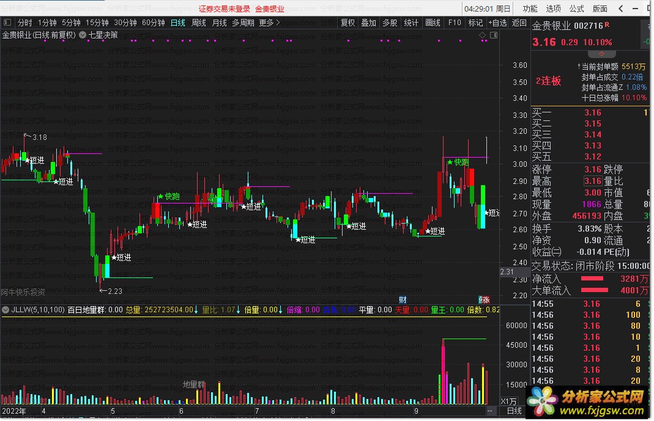Switch chart to 1分钟 period
The width and height of the screenshot is (654, 421).
point(46,23)
